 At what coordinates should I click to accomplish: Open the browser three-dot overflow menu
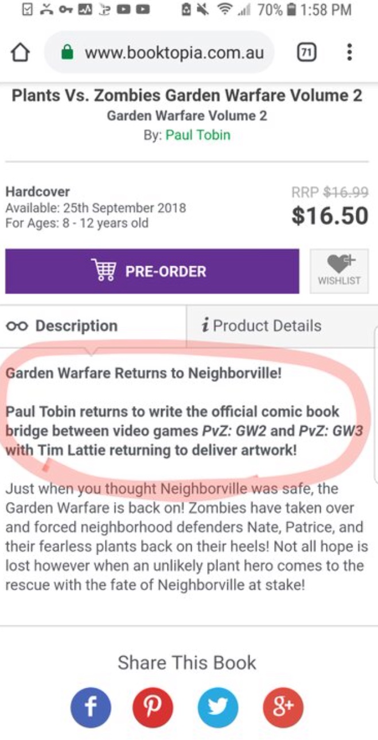click(x=349, y=53)
